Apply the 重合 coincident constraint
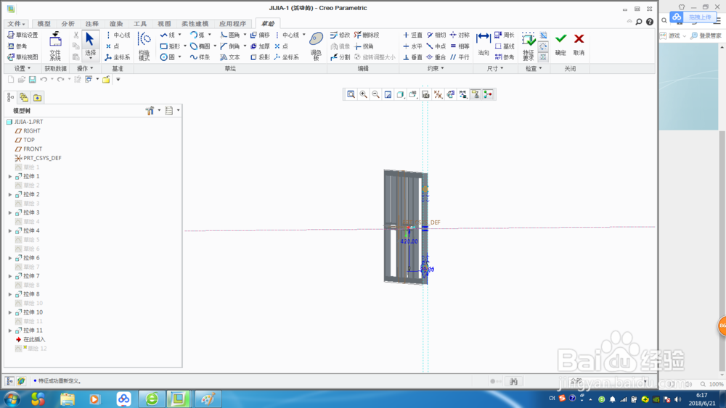Screen dimensions: 726x408 pos(436,57)
